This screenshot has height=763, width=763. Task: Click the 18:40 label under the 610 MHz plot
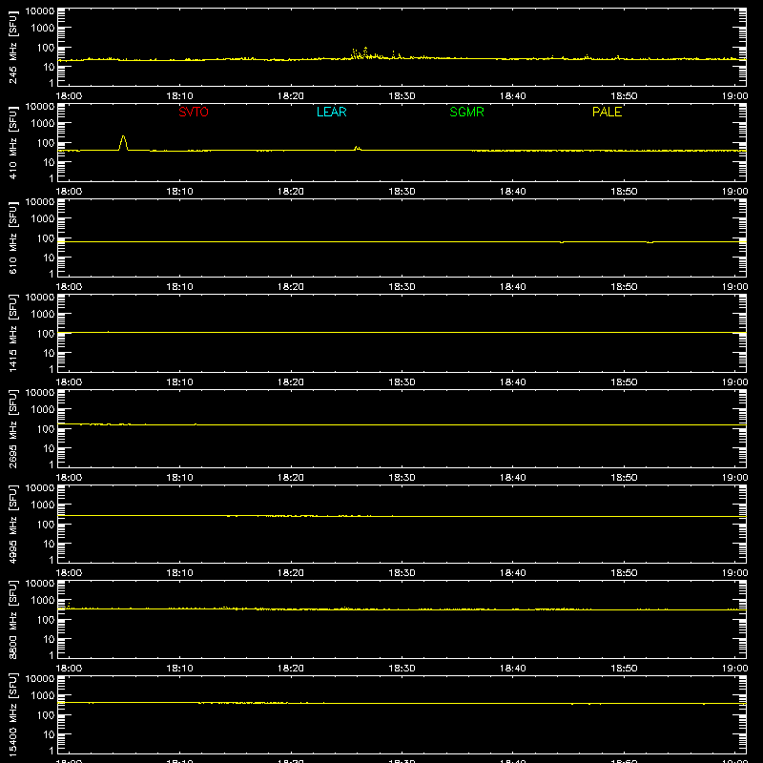pos(512,287)
